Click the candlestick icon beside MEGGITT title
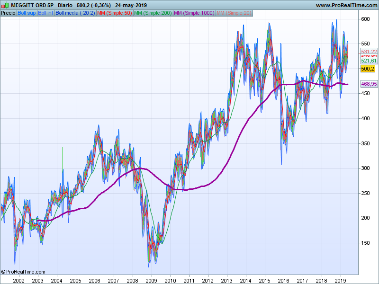This screenshot has width=379, height=284. point(5,5)
